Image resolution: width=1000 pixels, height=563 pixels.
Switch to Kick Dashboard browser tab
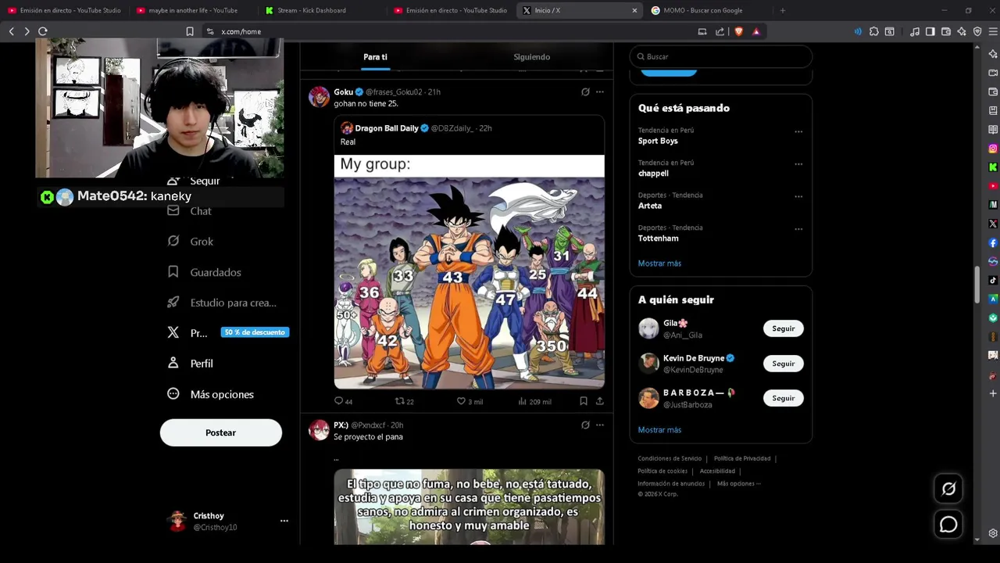[x=320, y=10]
